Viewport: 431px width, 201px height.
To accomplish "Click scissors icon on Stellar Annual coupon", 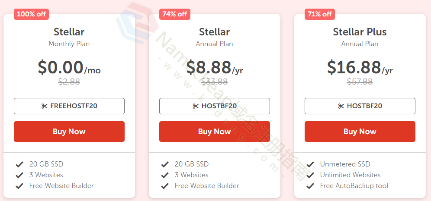I will pyautogui.click(x=196, y=106).
